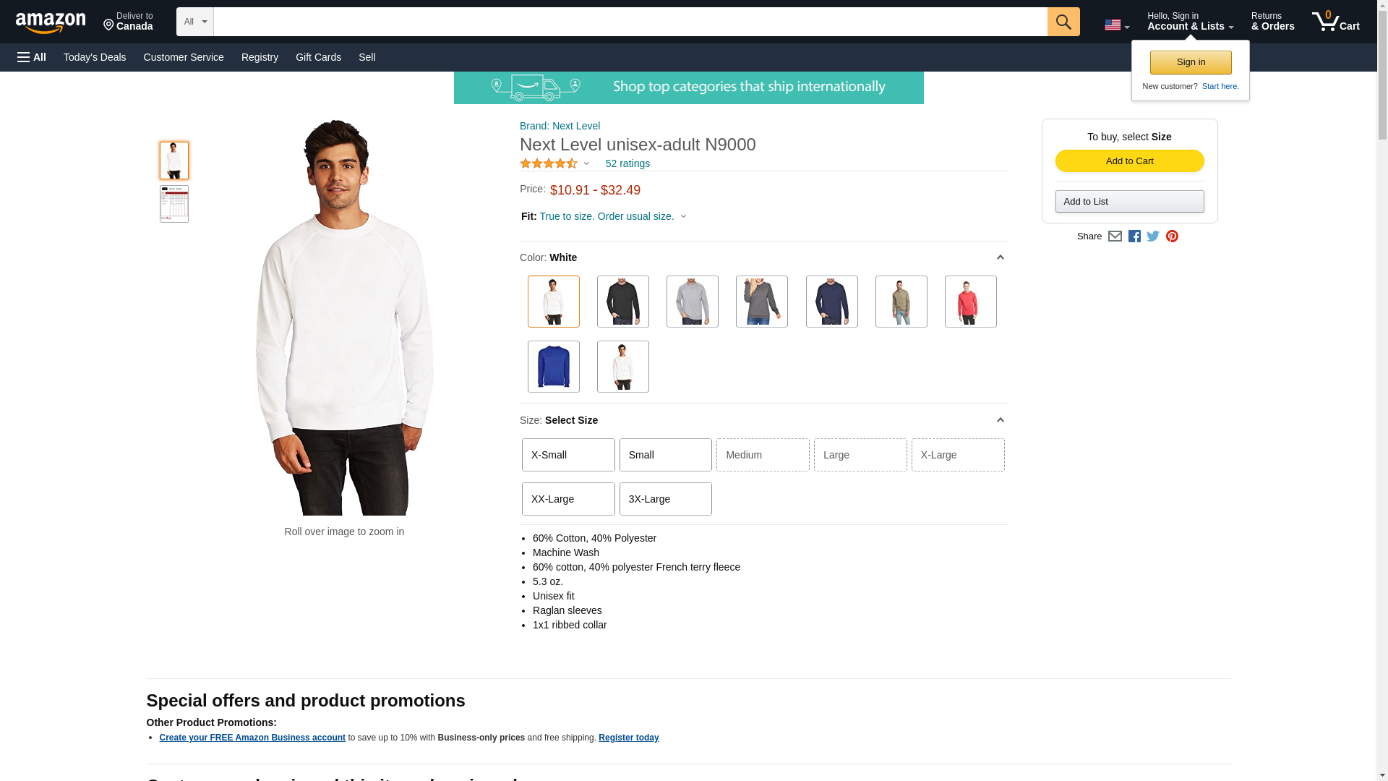The image size is (1388, 781).
Task: Choose size XX-Large
Action: click(568, 499)
